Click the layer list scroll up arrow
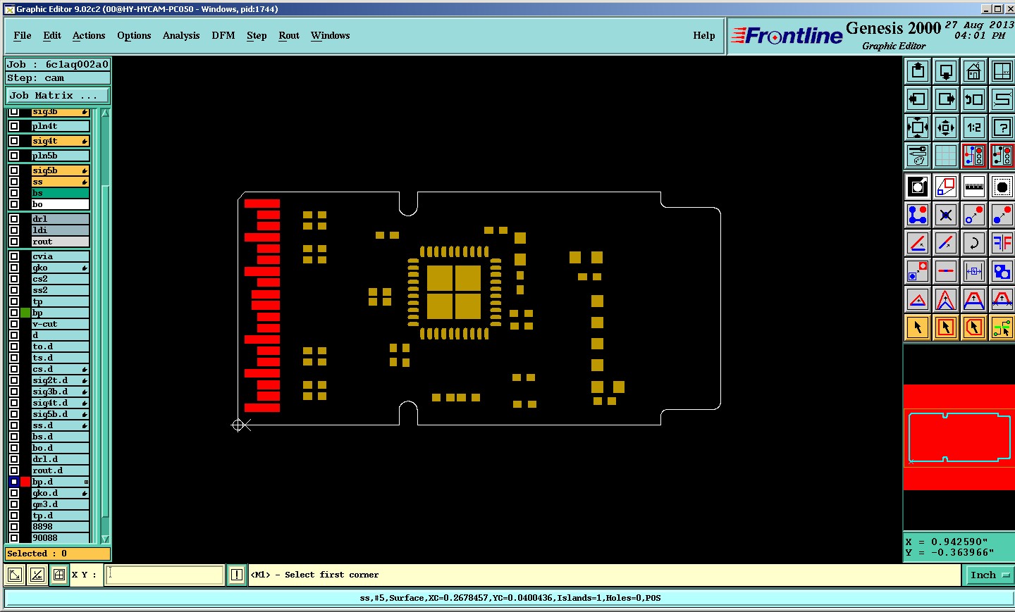1015x612 pixels. click(x=106, y=113)
